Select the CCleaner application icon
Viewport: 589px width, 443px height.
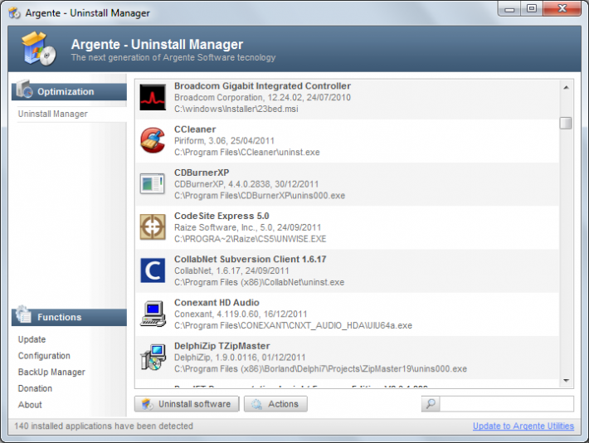coord(153,140)
